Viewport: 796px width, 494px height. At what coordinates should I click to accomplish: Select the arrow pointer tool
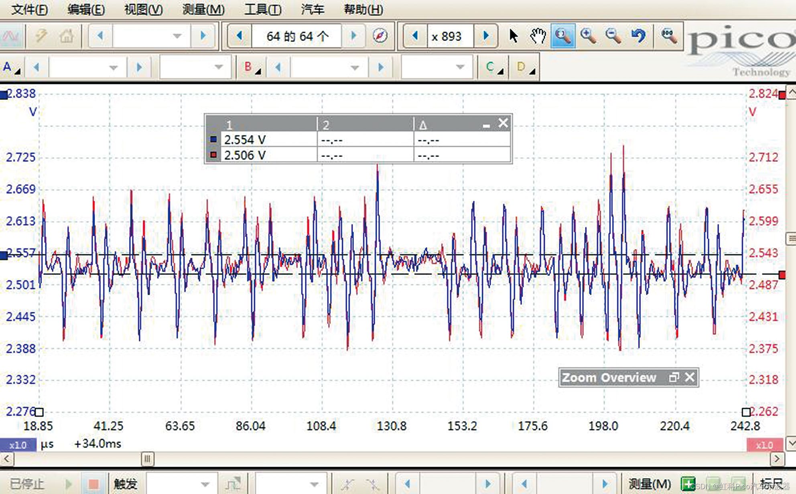513,36
